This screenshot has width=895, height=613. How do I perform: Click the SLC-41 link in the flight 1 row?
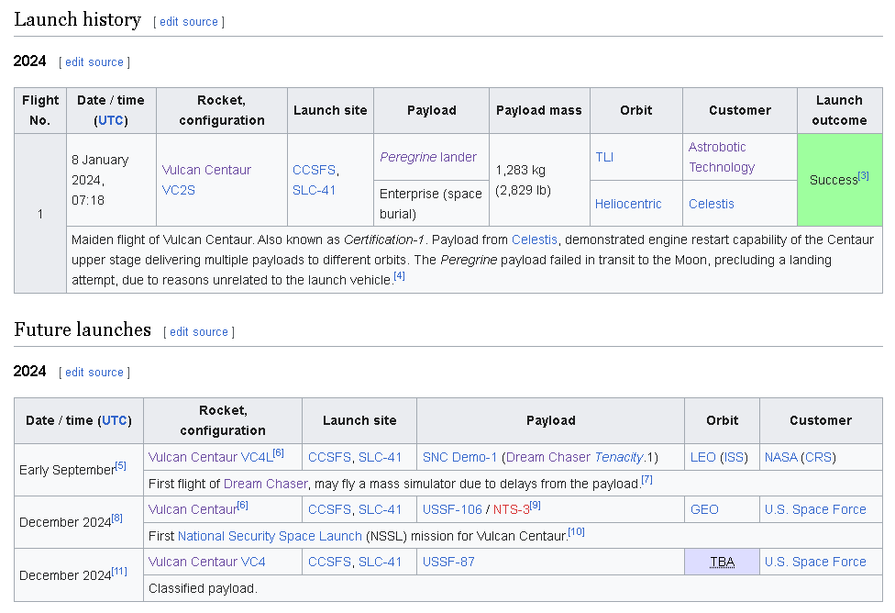314,190
